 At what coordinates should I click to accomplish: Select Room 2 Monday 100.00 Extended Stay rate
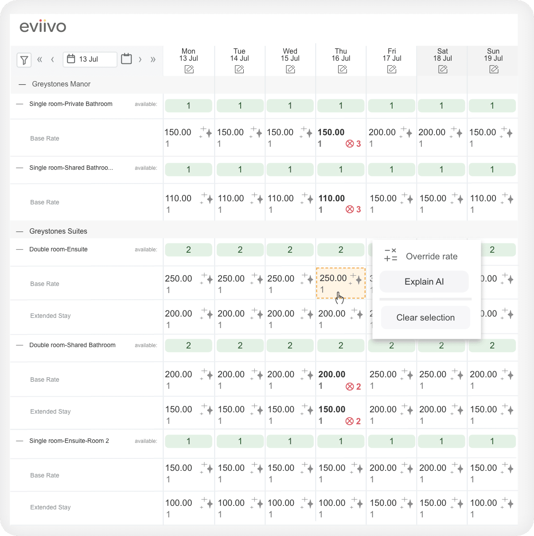click(179, 503)
